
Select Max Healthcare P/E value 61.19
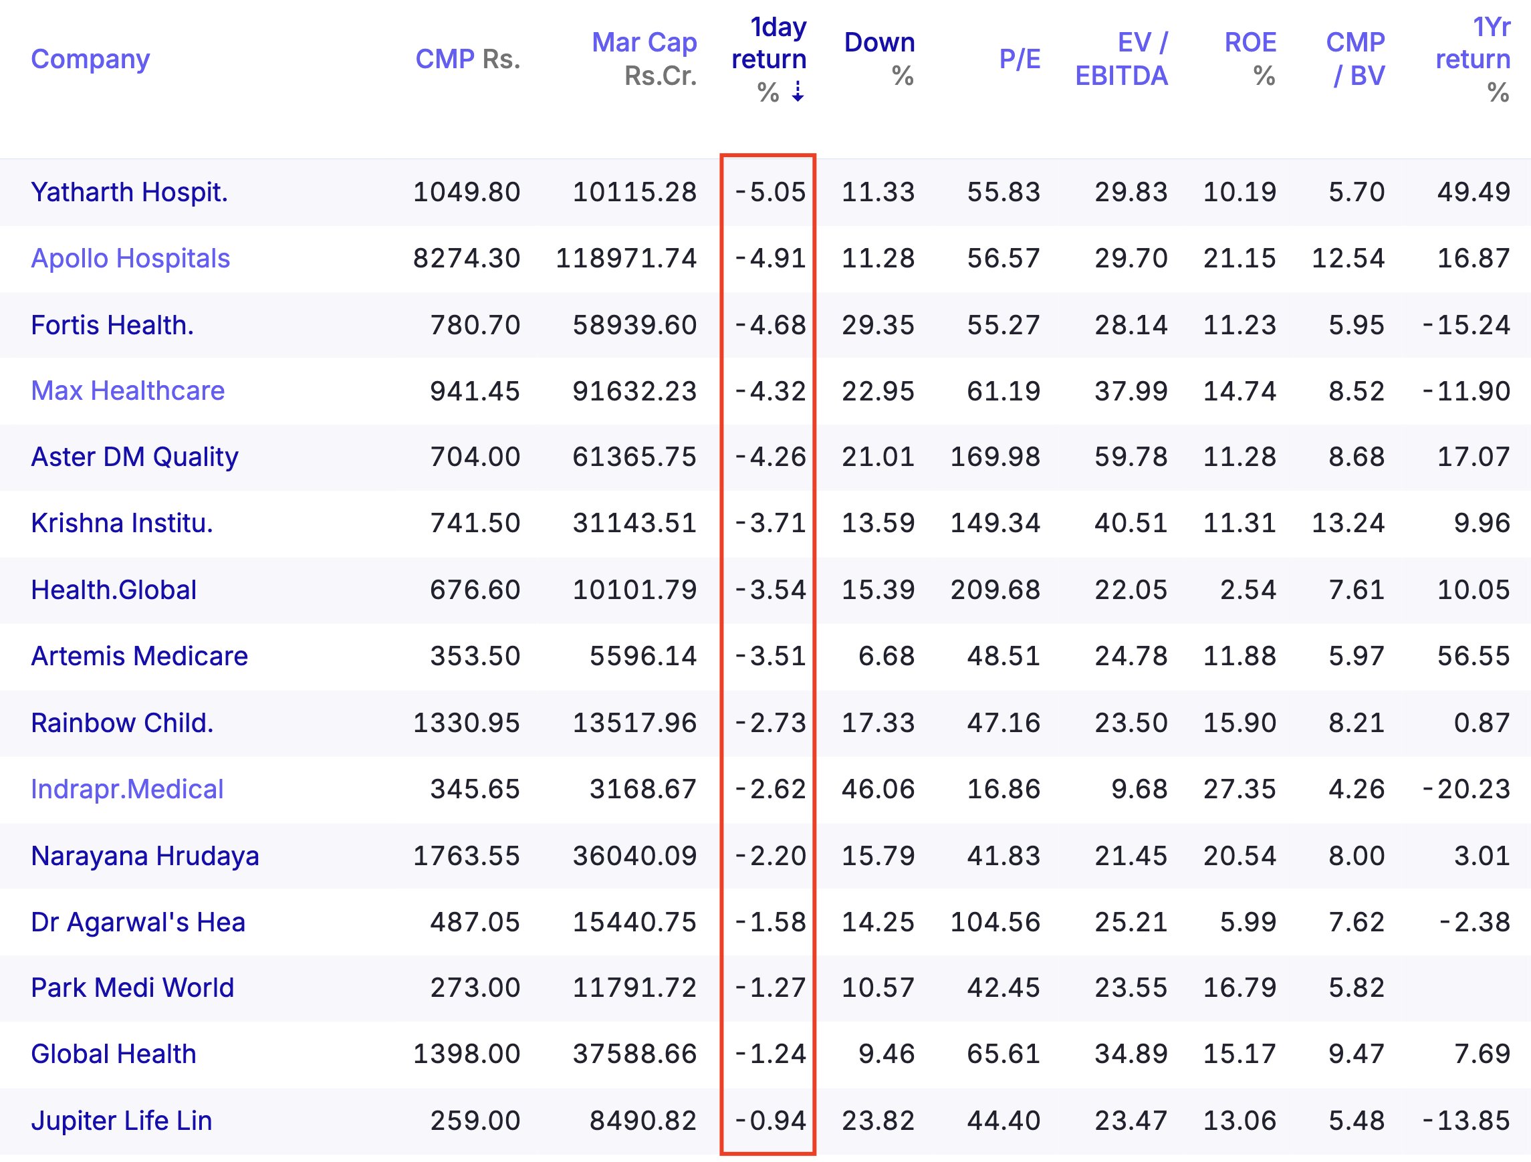pyautogui.click(x=1004, y=392)
